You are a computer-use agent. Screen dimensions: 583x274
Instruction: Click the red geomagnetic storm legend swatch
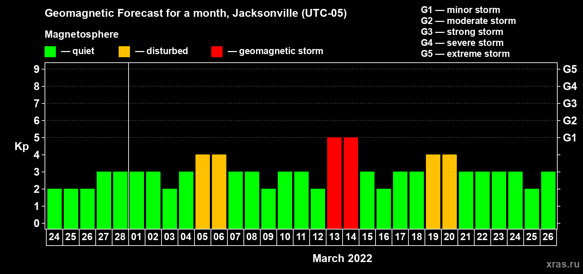click(217, 52)
